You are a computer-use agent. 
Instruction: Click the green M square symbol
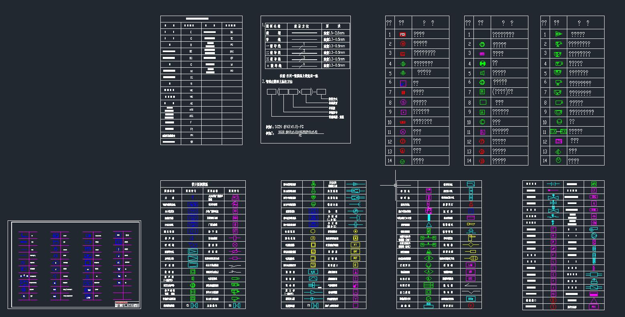(x=482, y=92)
